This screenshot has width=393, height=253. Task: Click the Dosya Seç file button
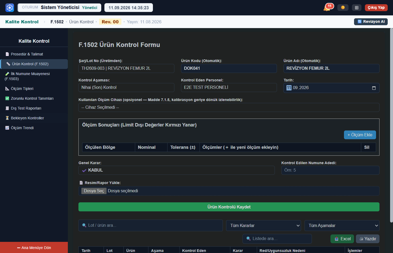pyautogui.click(x=94, y=191)
